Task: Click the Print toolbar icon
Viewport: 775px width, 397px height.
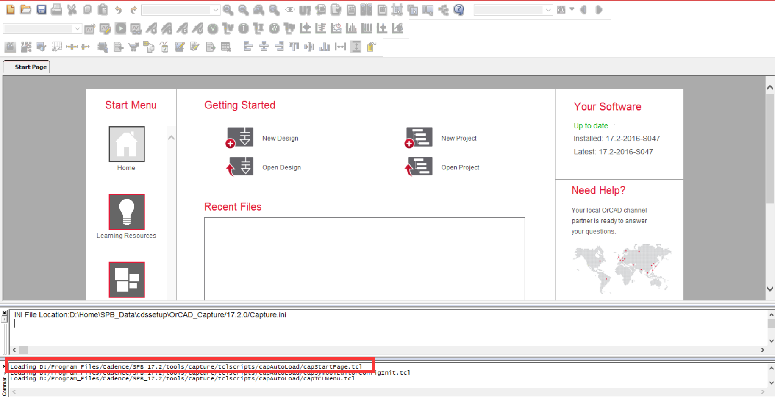Action: click(56, 9)
